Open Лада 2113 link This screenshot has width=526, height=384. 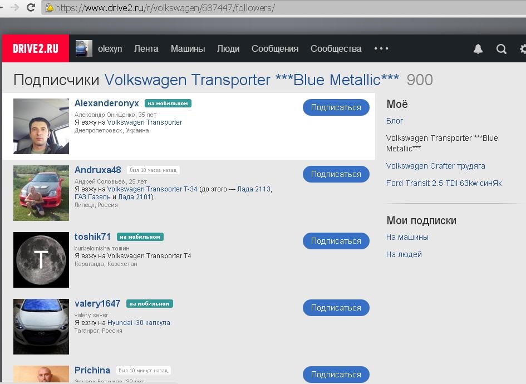coord(254,189)
